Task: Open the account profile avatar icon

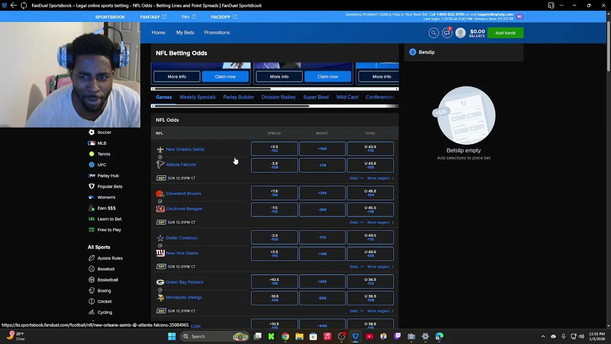Action: (461, 32)
